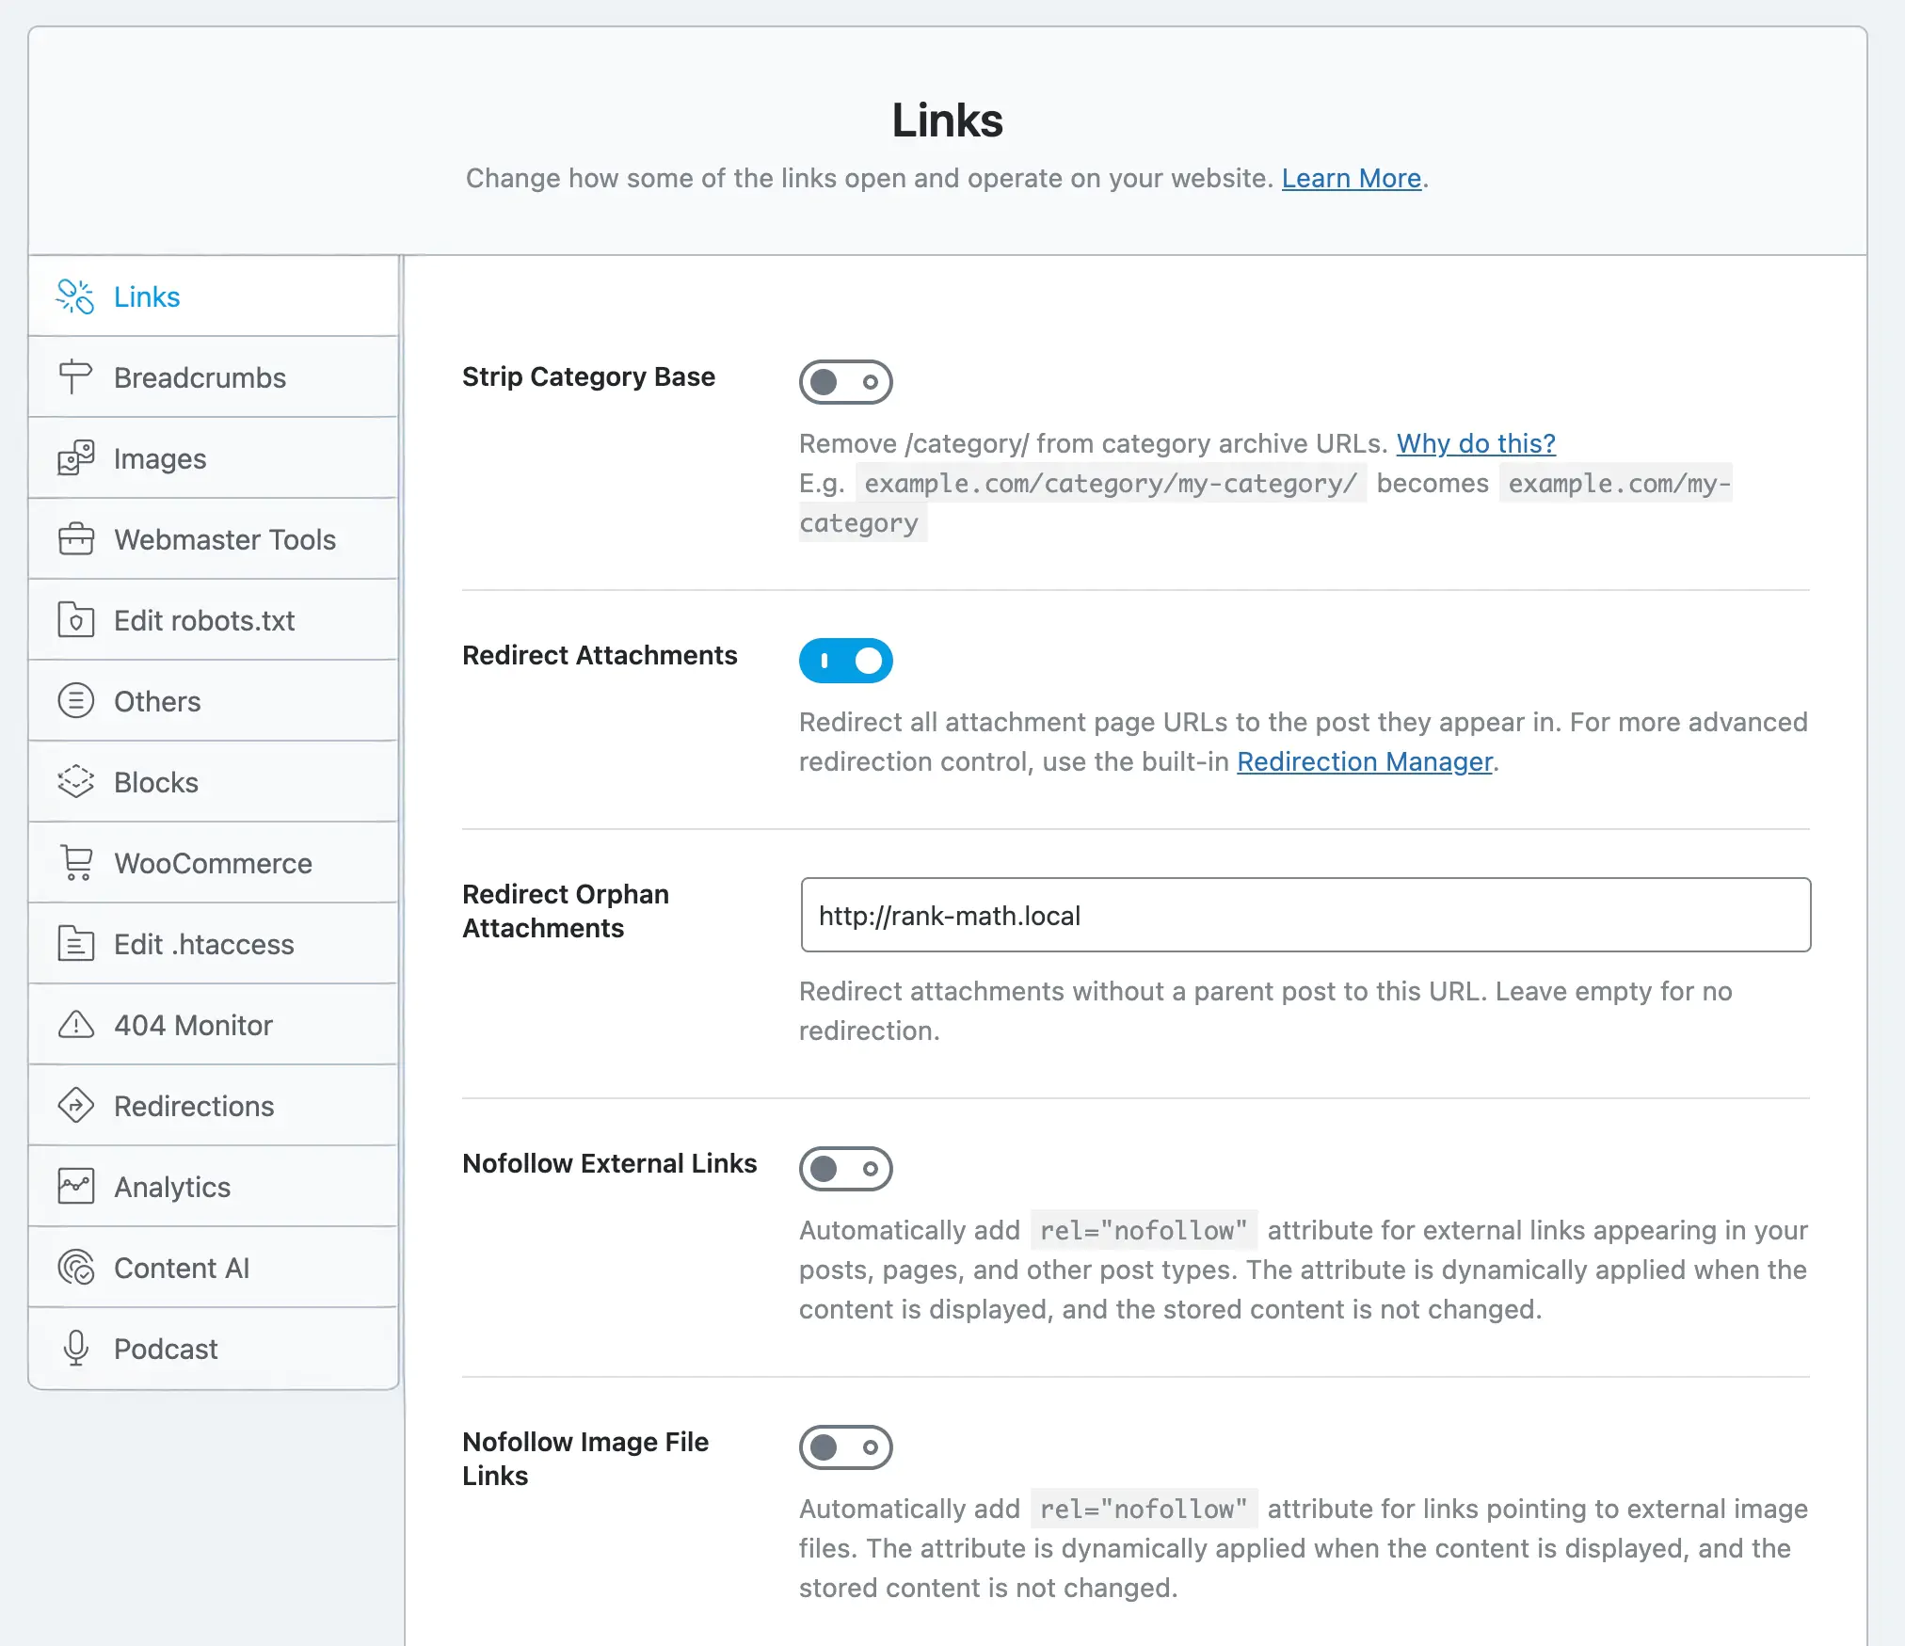Click the Images icon in sidebar

tap(75, 458)
